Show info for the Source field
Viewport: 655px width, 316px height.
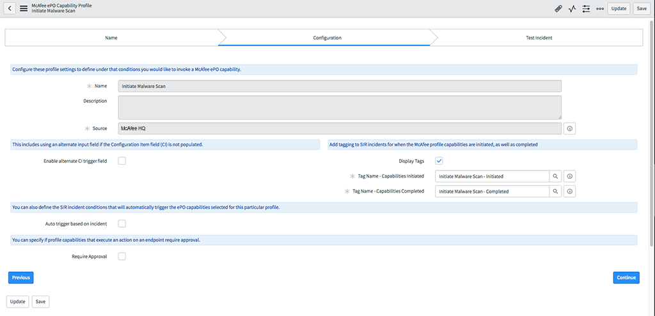[x=569, y=128]
